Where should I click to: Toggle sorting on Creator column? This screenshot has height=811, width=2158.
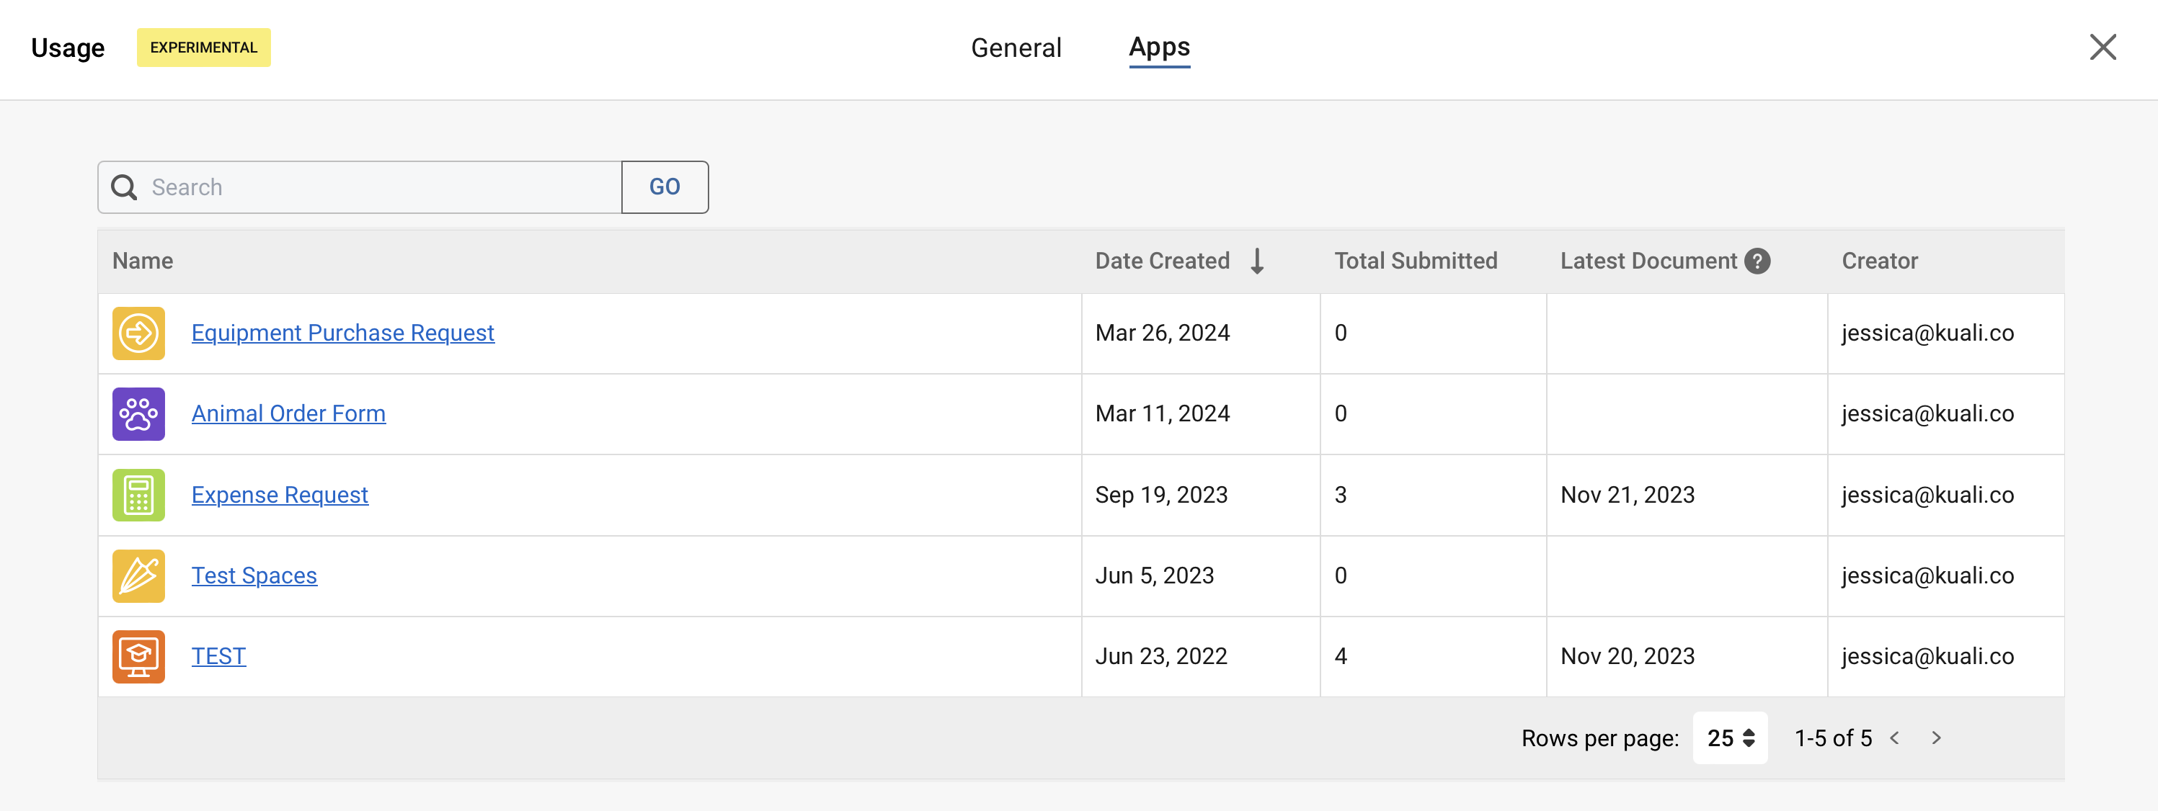[1880, 260]
